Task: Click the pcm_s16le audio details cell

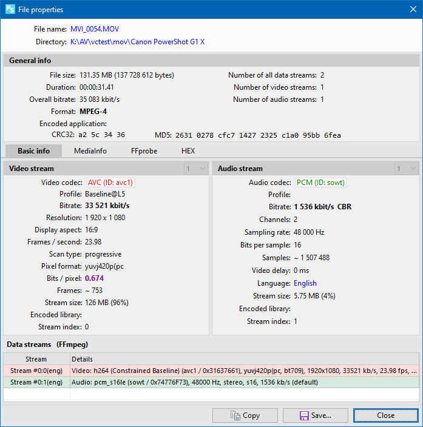Action: point(244,382)
